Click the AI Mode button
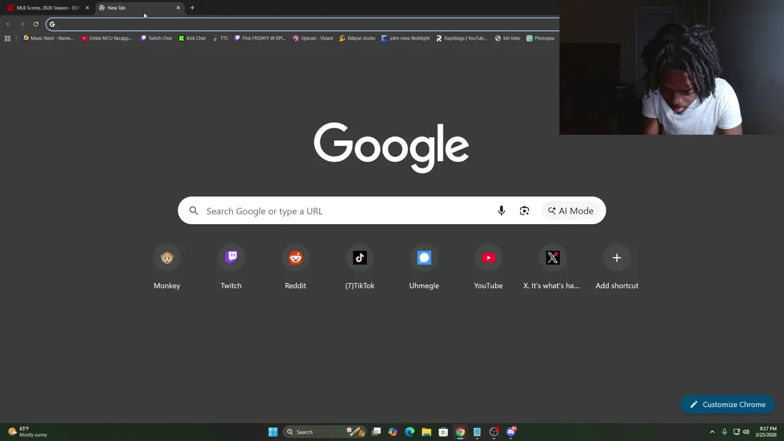 tap(571, 211)
